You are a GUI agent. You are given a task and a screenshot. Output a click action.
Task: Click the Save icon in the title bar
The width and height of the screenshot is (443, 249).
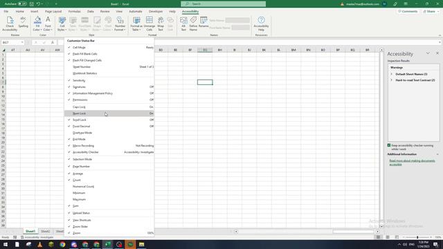pyautogui.click(x=31, y=4)
